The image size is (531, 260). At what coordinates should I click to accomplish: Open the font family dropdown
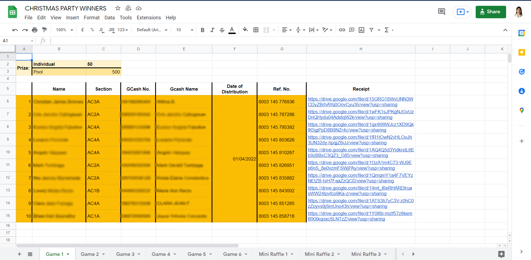[x=152, y=30]
